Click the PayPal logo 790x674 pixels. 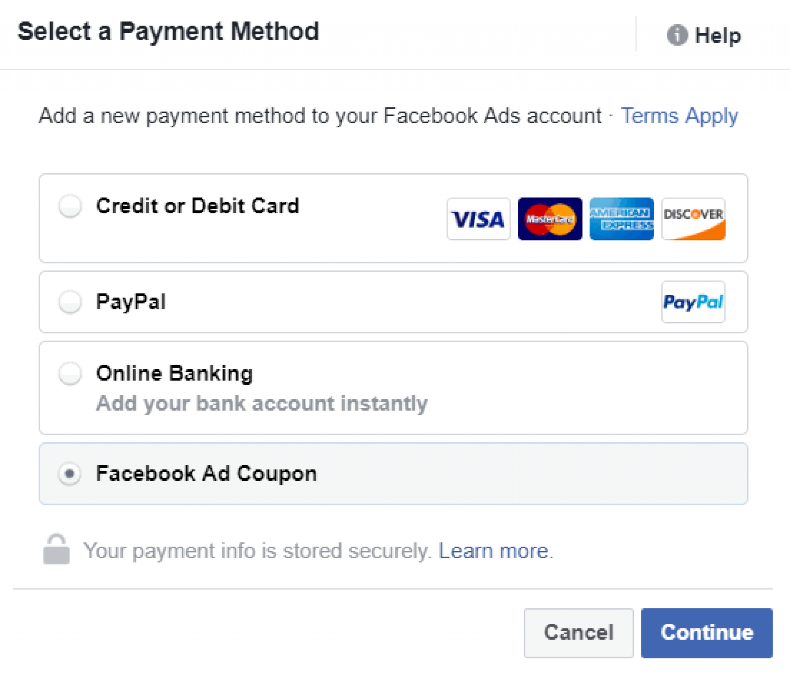pyautogui.click(x=693, y=302)
